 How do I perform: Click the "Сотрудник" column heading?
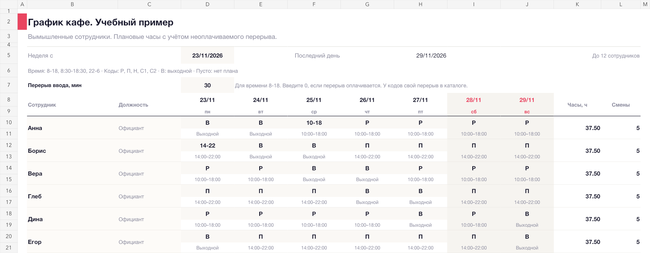pyautogui.click(x=42, y=105)
